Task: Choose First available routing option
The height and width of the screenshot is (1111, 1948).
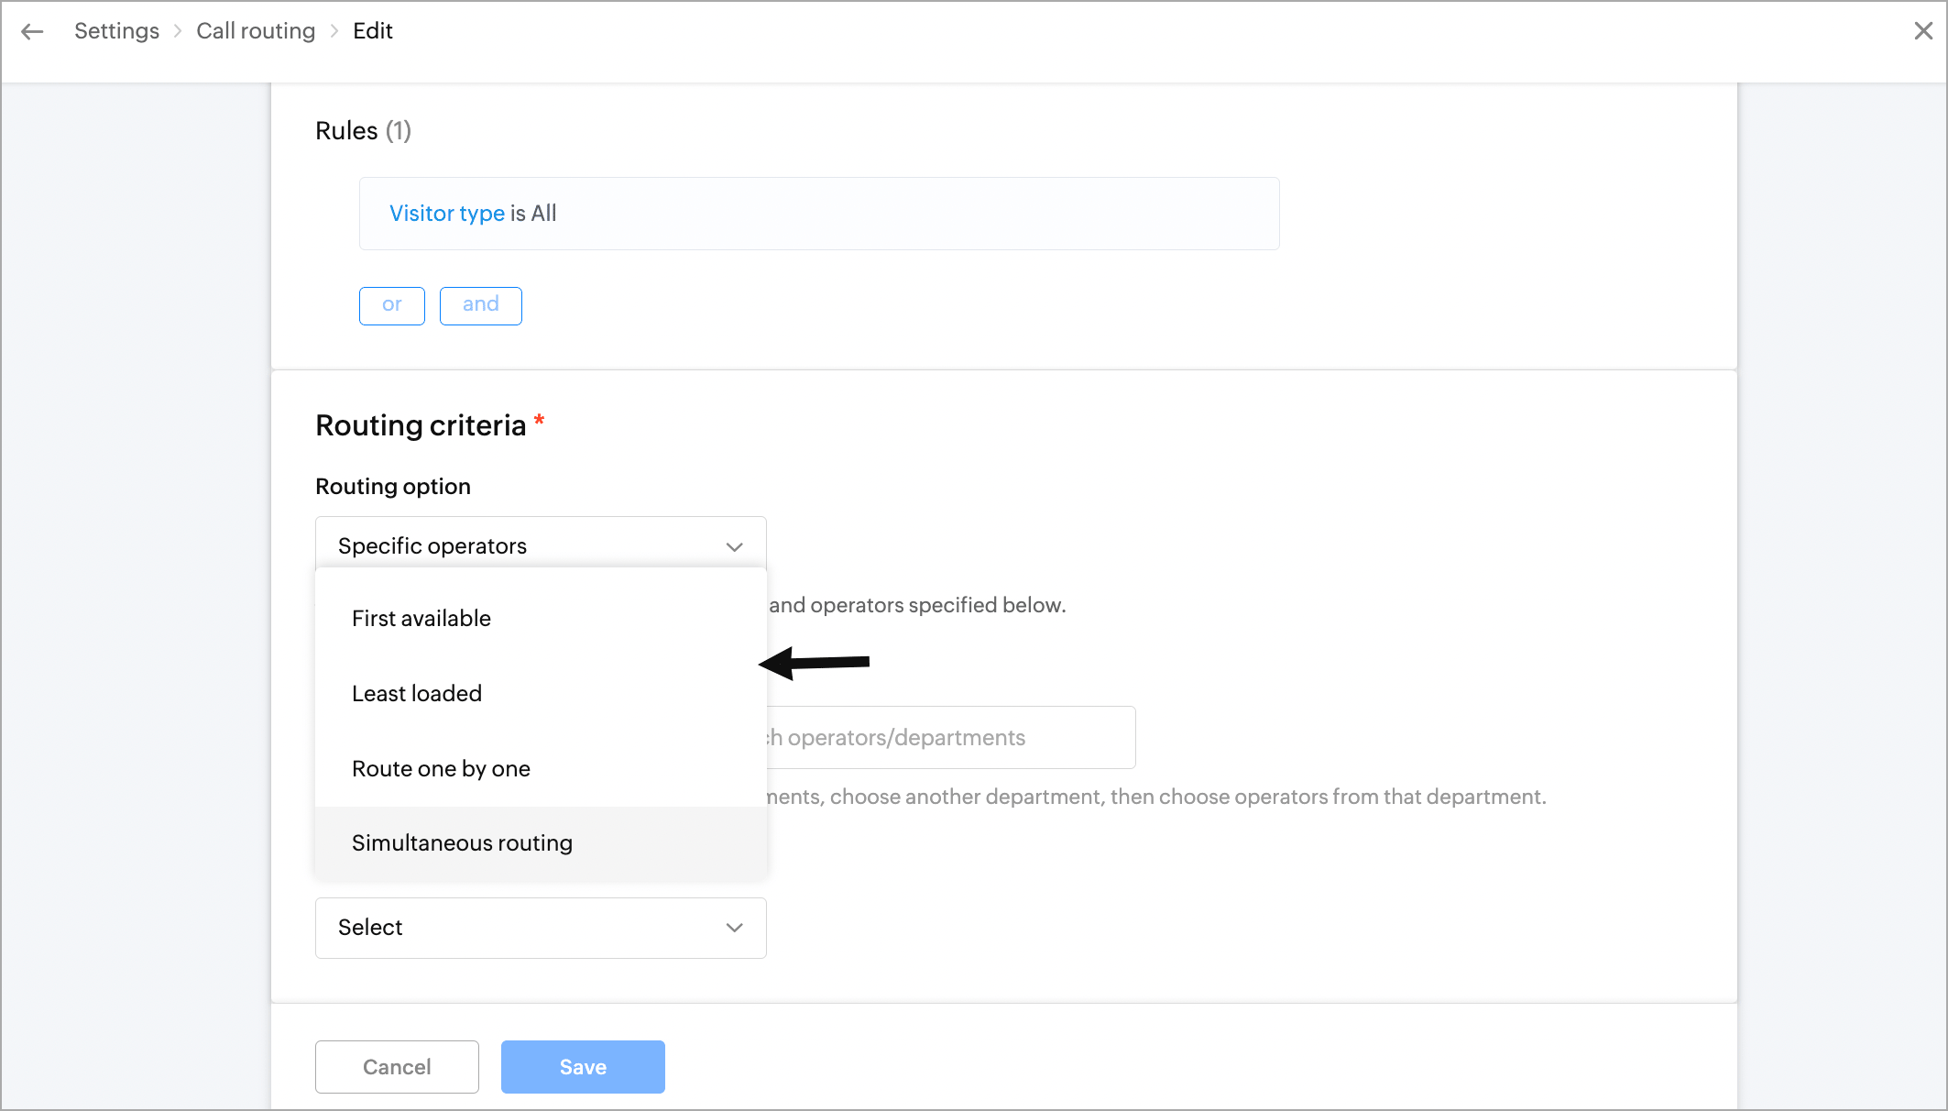Action: click(421, 619)
